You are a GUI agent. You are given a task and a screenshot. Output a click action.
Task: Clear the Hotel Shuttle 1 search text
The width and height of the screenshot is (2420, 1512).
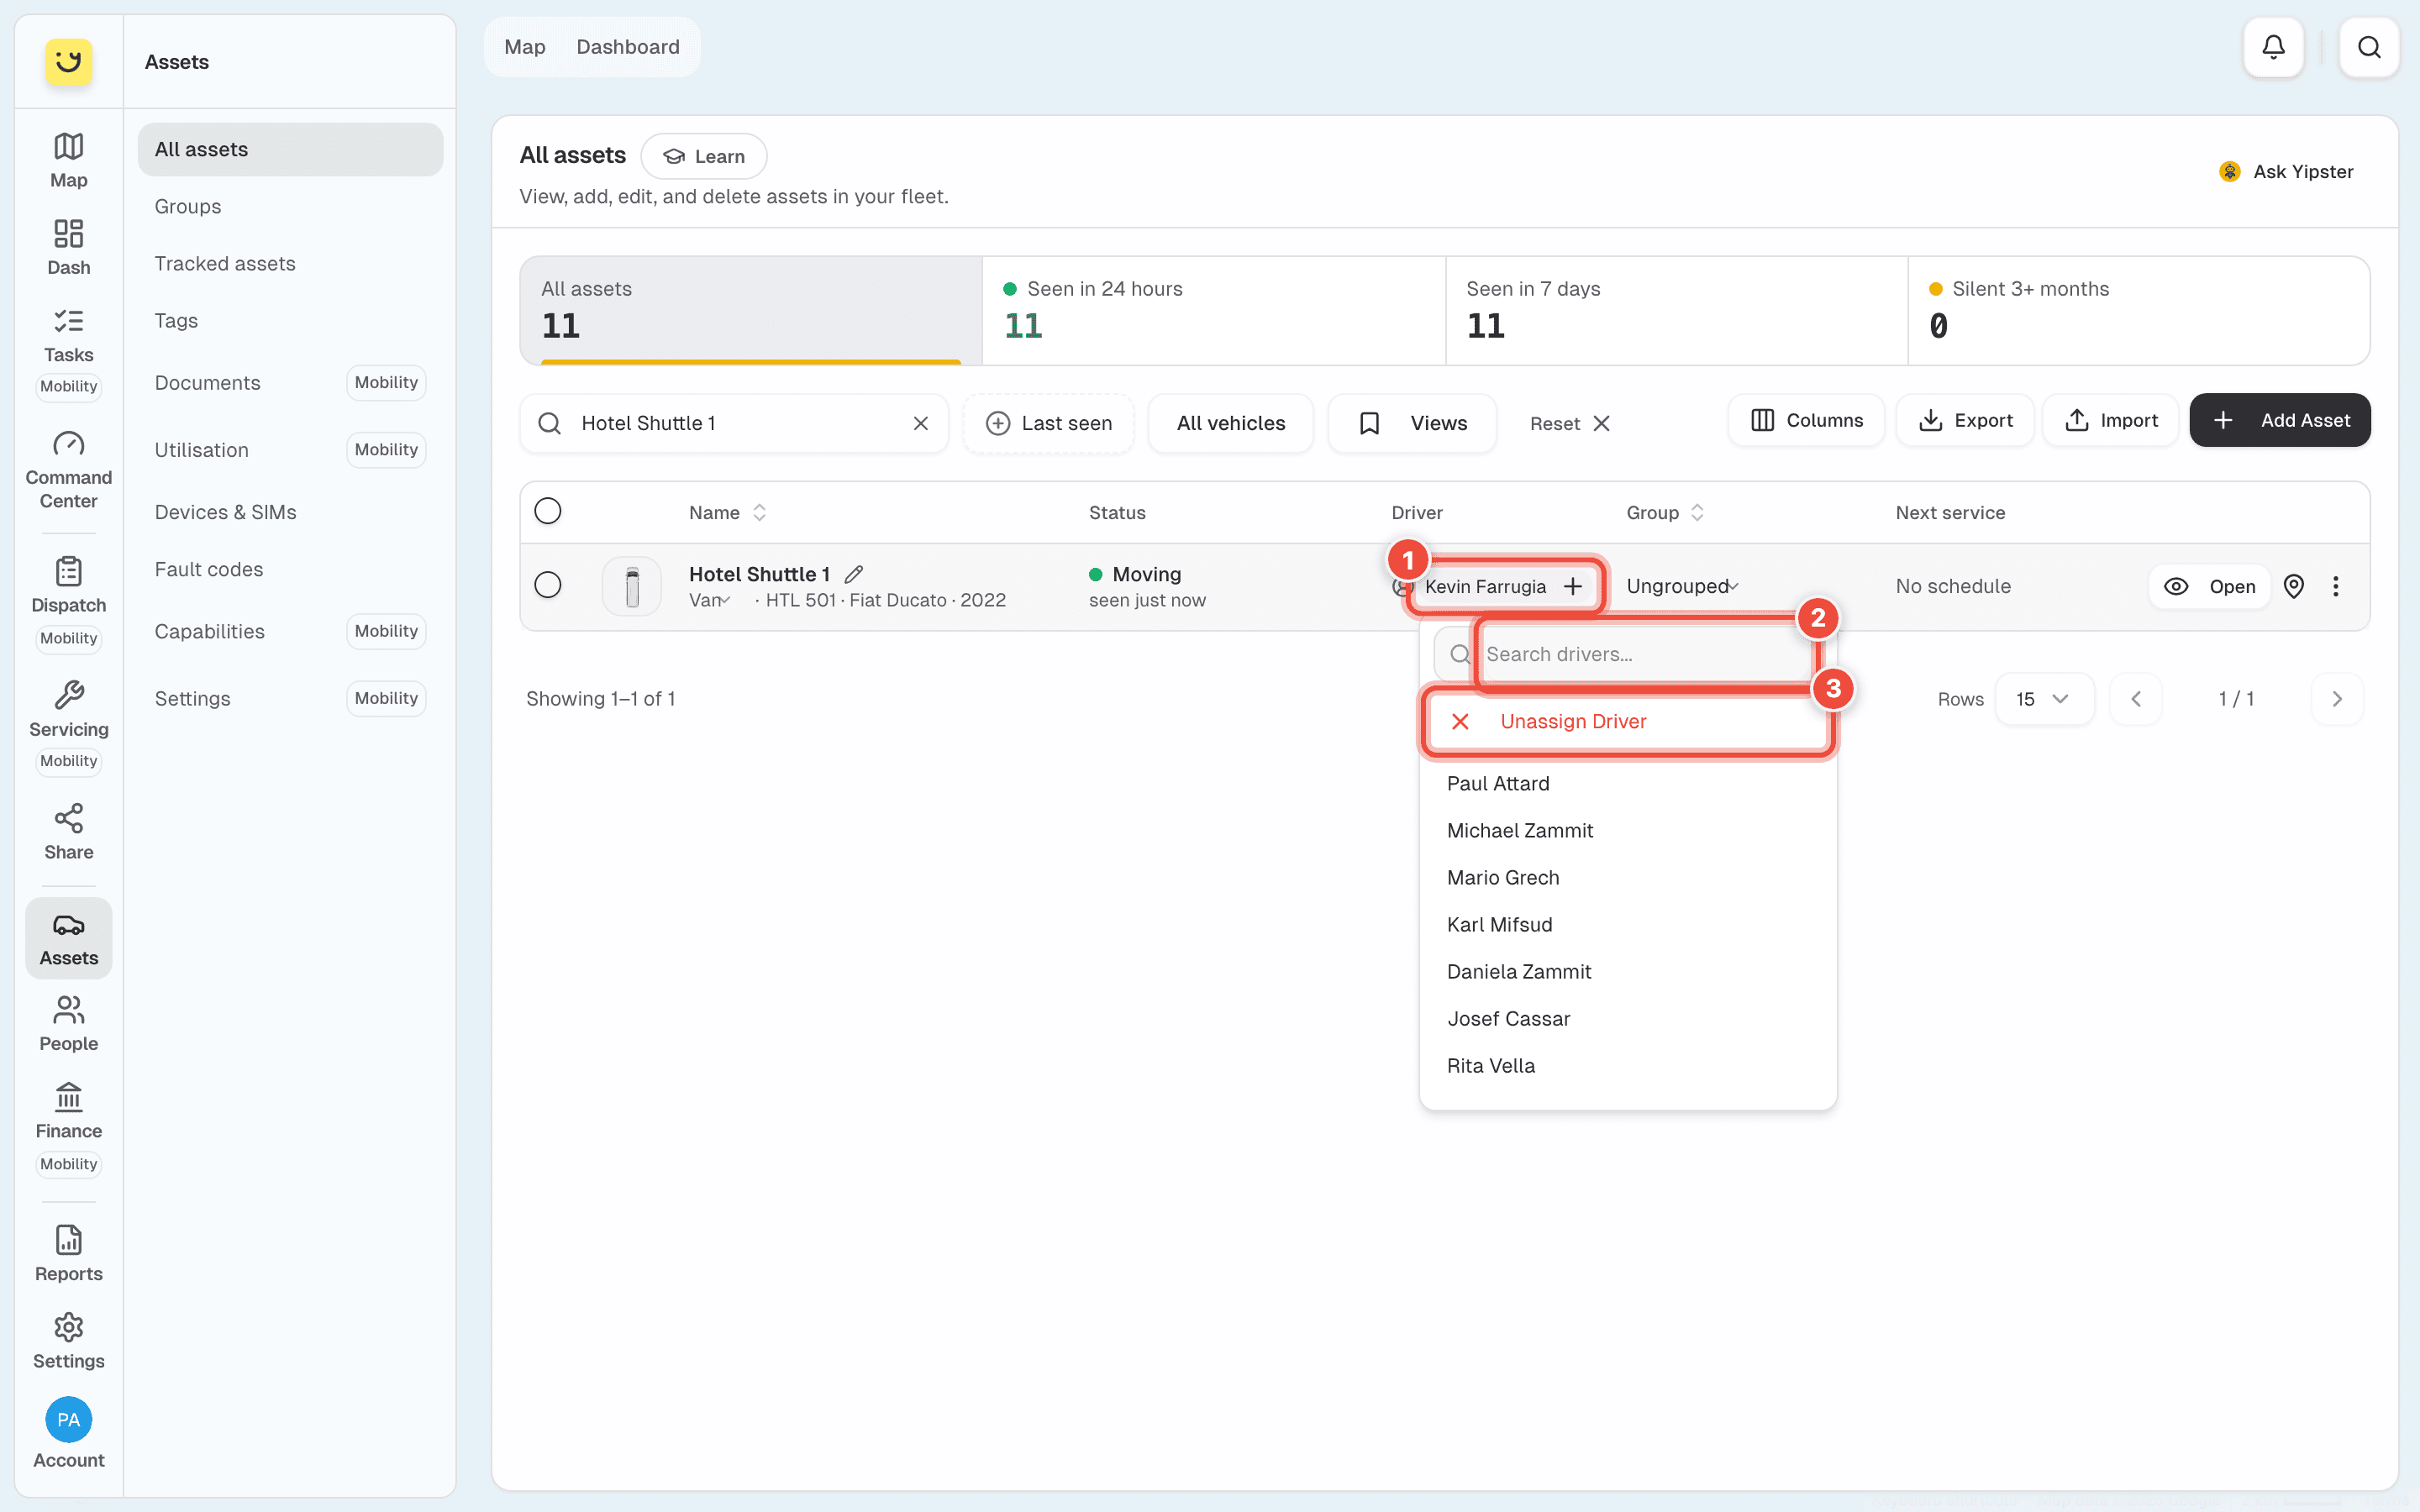pos(920,423)
